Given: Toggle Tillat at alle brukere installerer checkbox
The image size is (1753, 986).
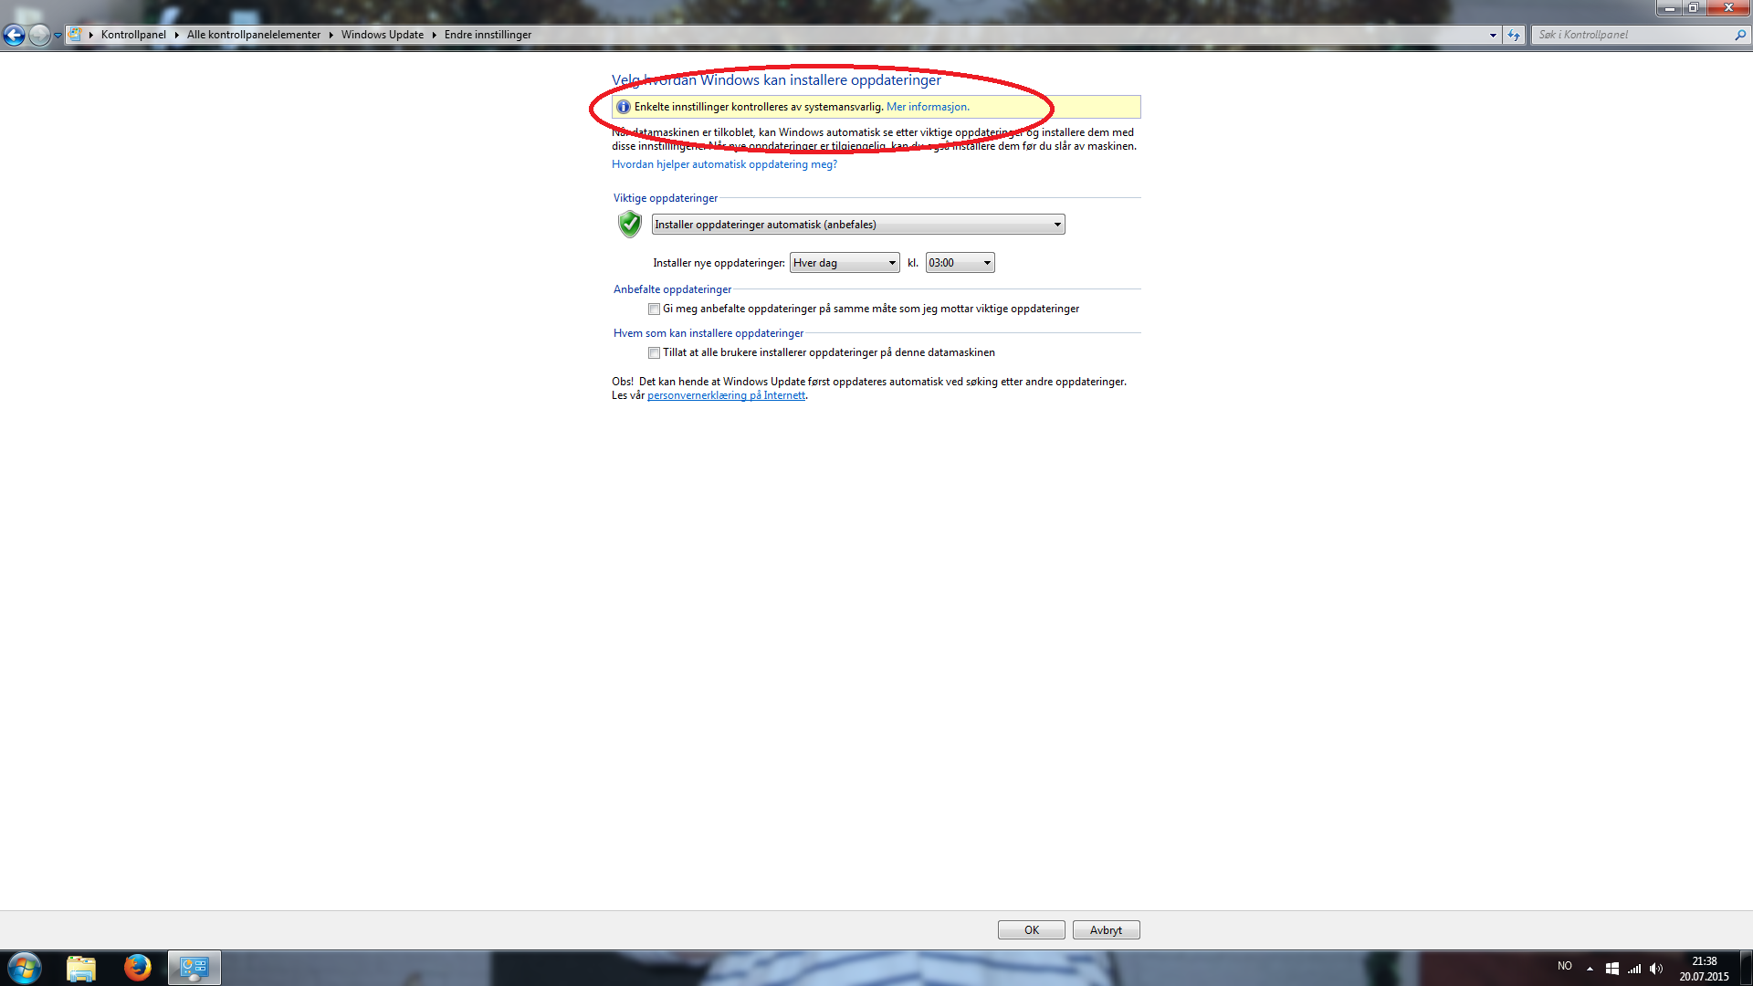Looking at the screenshot, I should (x=654, y=353).
